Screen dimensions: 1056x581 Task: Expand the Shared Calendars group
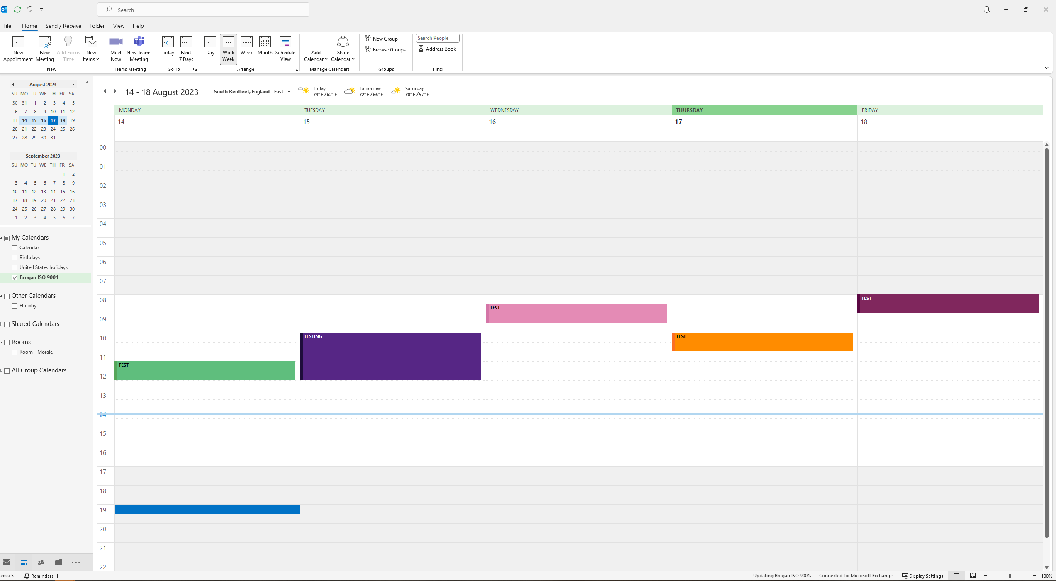[2, 324]
